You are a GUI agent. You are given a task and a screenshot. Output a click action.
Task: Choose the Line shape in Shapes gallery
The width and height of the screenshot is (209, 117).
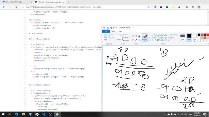[150, 35]
